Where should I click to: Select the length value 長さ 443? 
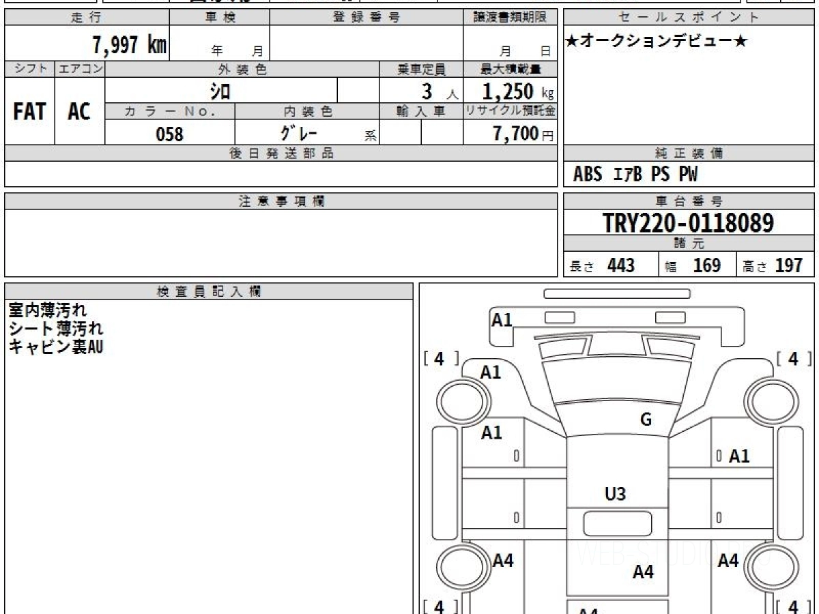tap(603, 265)
